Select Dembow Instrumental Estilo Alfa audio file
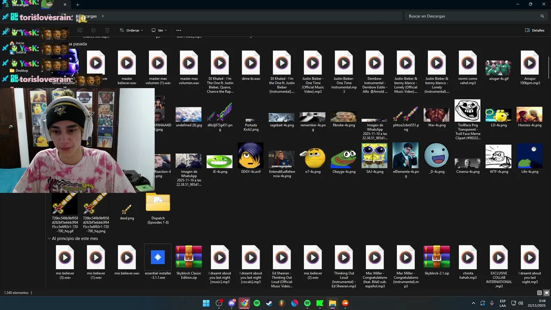 (x=375, y=71)
